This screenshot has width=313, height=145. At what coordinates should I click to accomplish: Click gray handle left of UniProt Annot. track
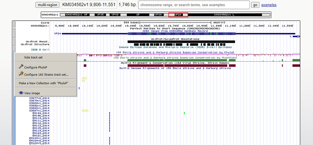point(14,41)
